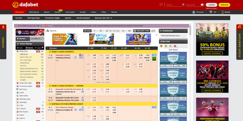
Task: Select E-Sports in sports sidebar
Action: click(x=22, y=109)
